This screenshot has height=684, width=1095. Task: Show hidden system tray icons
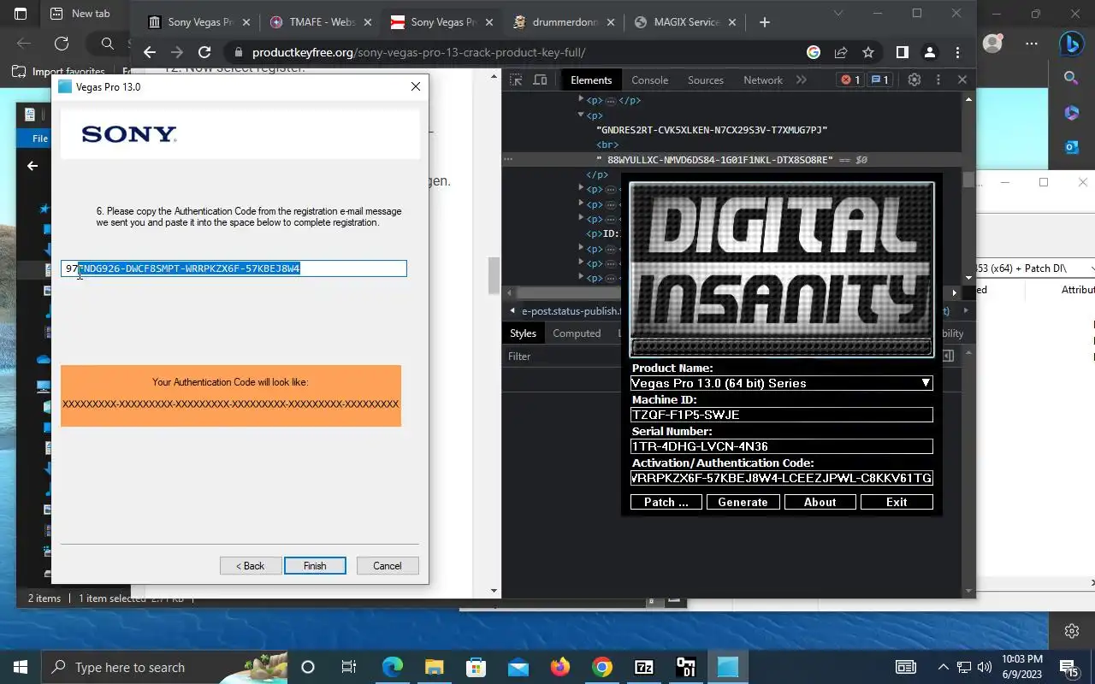(943, 667)
